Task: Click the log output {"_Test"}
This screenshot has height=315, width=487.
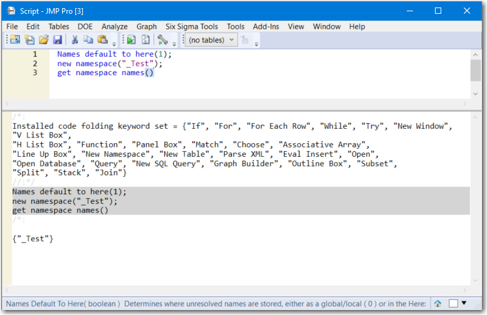Action: [x=33, y=239]
